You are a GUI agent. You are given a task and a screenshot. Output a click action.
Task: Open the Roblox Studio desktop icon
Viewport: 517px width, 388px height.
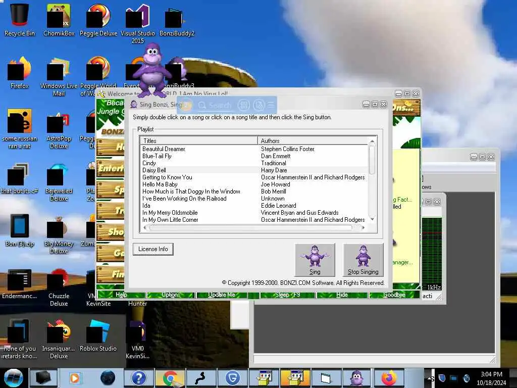[x=98, y=336]
